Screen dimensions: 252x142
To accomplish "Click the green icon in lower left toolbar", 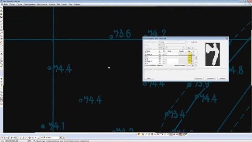I will pos(2,79).
